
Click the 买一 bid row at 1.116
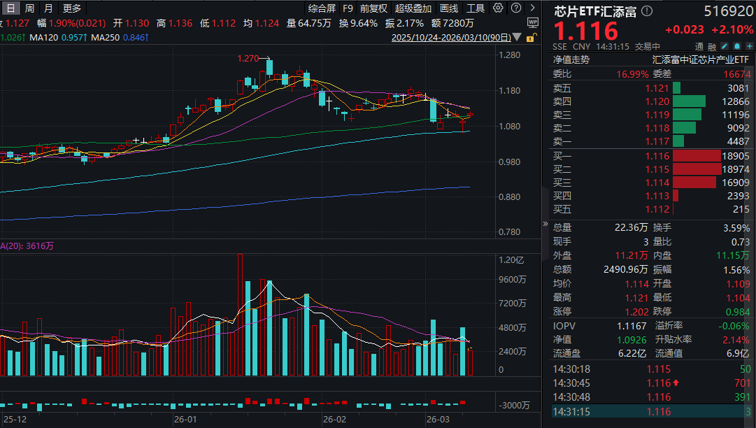point(608,156)
